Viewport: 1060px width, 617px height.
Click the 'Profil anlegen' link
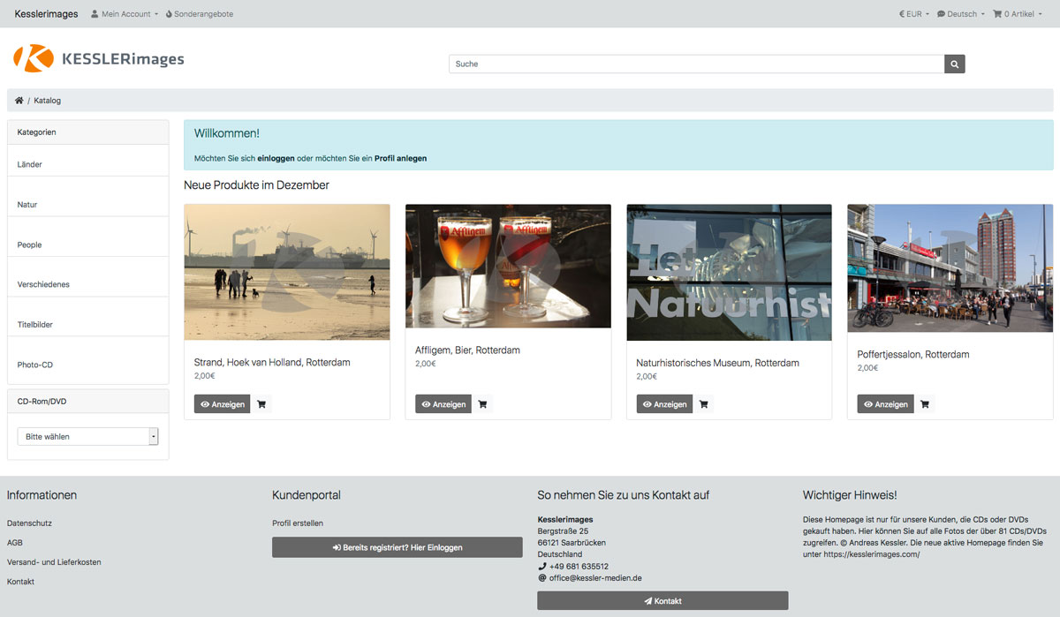[x=400, y=159]
